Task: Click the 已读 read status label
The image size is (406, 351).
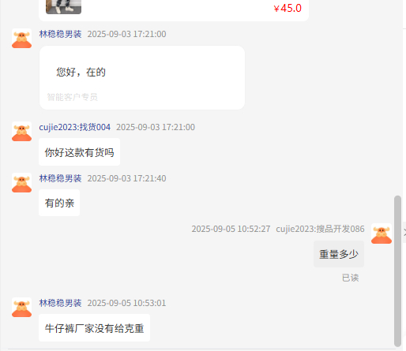Action: [350, 278]
